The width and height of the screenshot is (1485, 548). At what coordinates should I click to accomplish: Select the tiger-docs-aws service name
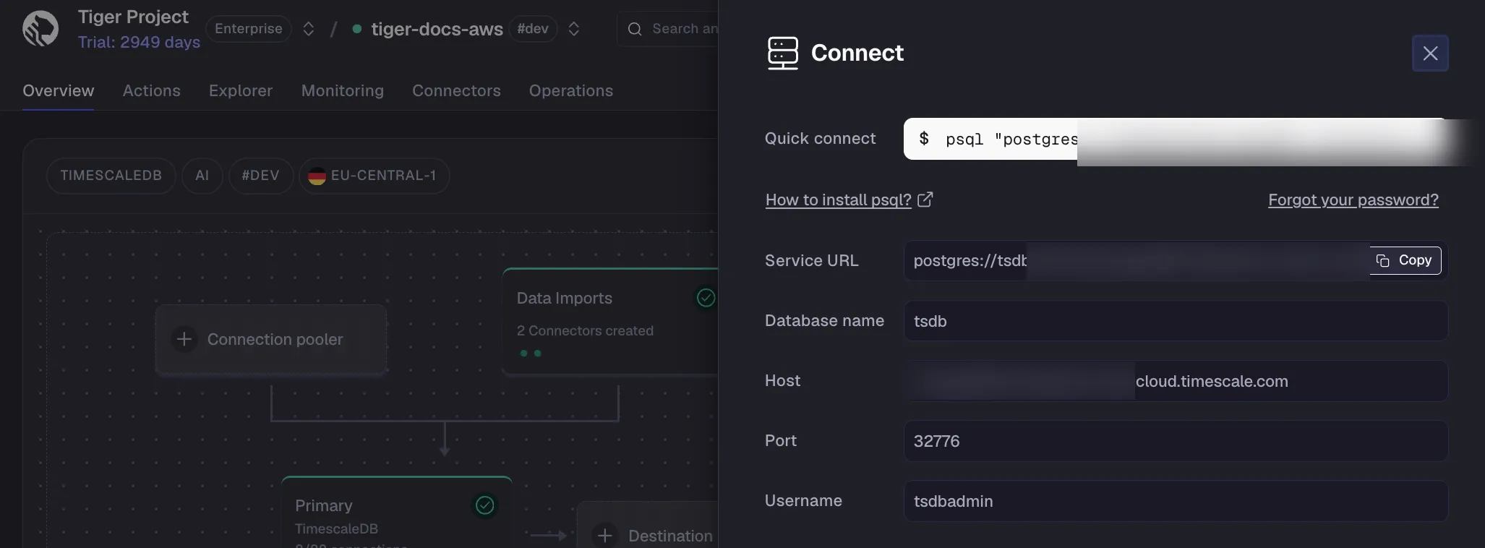[437, 29]
